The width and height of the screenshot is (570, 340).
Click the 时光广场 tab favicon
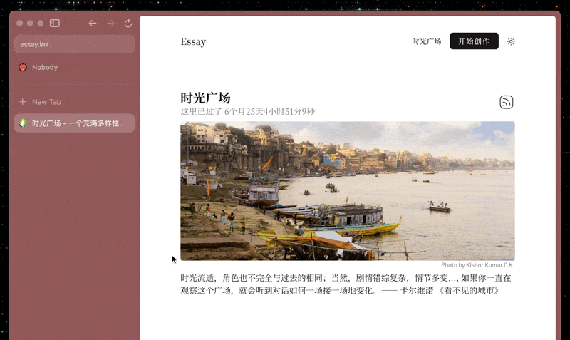tap(23, 123)
